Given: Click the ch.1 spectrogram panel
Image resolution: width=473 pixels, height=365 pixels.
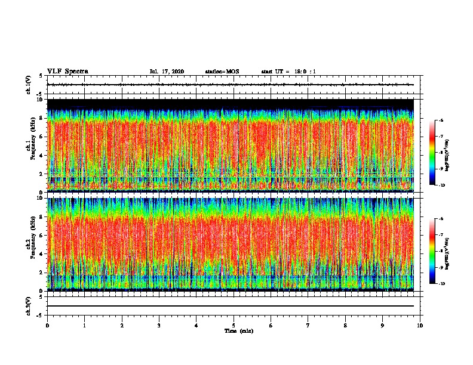Looking at the screenshot, I should point(230,146).
